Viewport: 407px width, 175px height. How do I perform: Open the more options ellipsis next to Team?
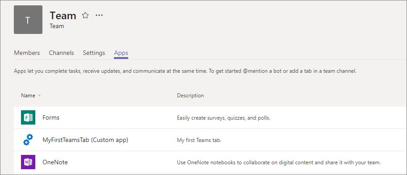point(99,15)
